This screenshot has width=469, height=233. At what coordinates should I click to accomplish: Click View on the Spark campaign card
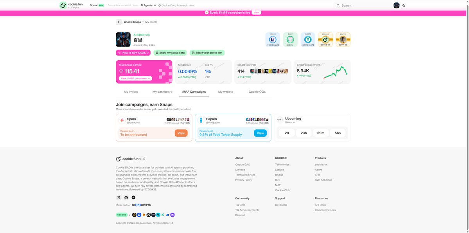pyautogui.click(x=181, y=133)
